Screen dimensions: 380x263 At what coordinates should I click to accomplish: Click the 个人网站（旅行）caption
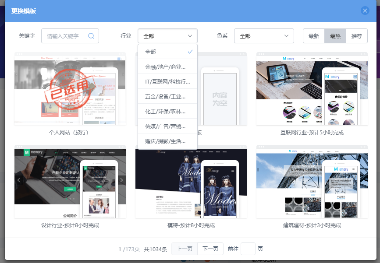pyautogui.click(x=68, y=132)
